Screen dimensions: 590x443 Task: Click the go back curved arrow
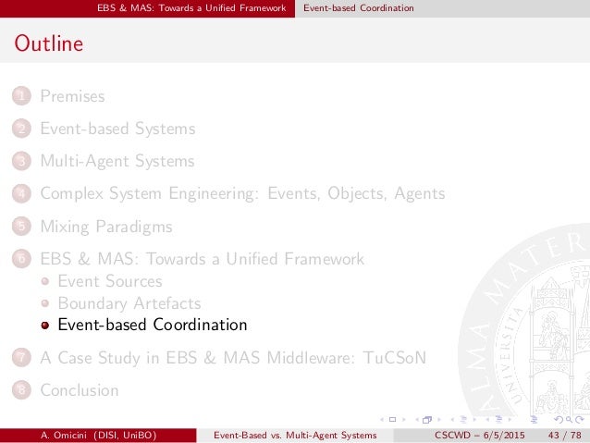tap(559, 420)
